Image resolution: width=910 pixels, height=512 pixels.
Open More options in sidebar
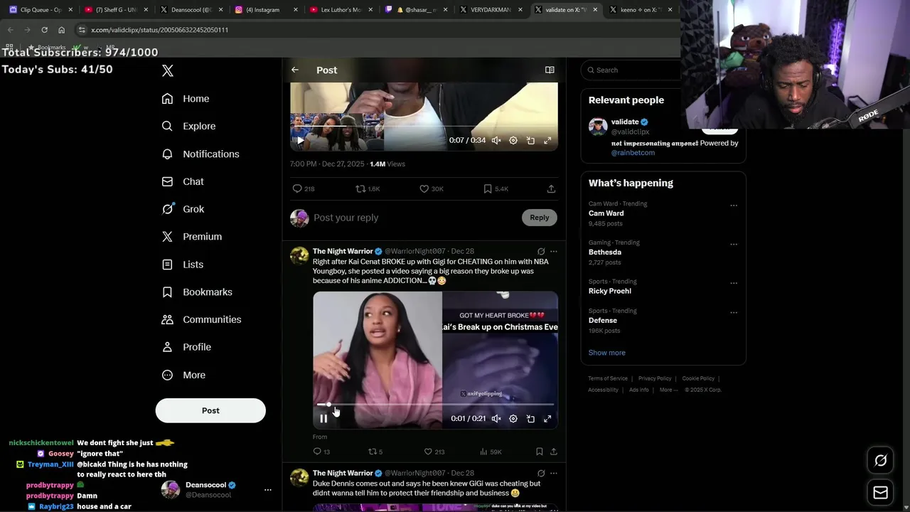[183, 375]
